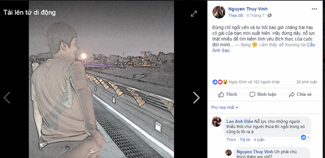Click the heart love reaction icon

pyautogui.click(x=220, y=82)
